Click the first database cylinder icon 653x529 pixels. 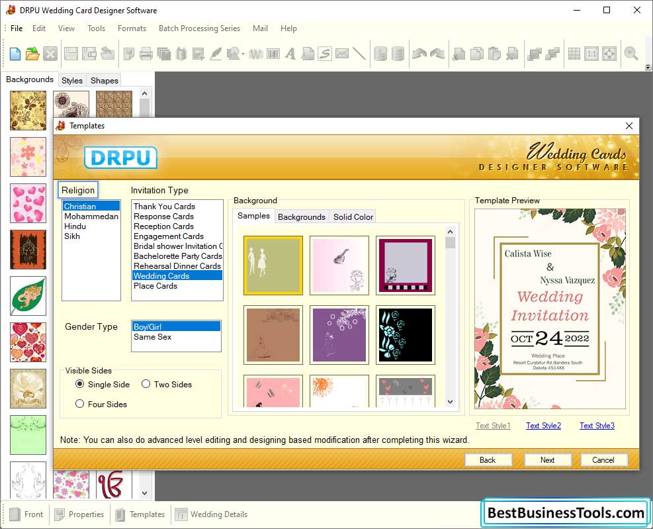click(x=380, y=54)
